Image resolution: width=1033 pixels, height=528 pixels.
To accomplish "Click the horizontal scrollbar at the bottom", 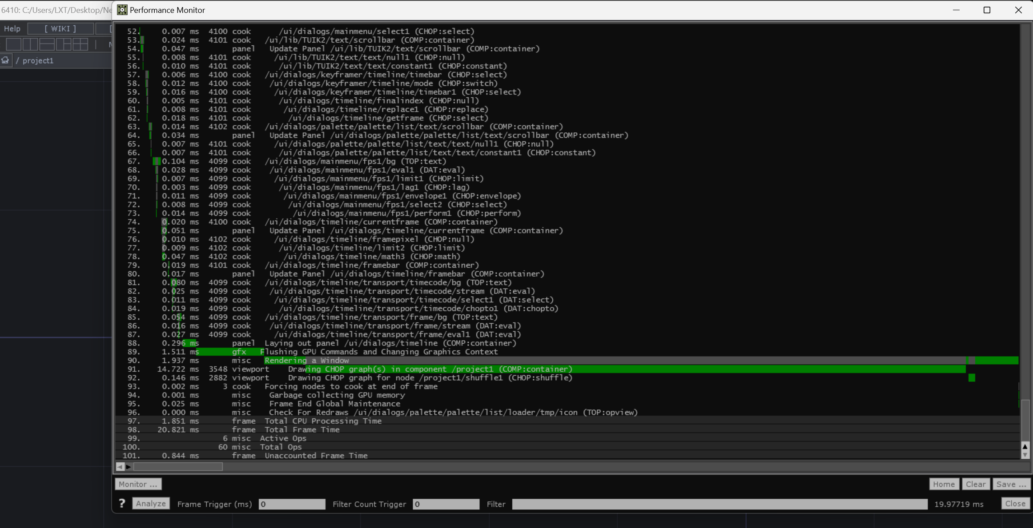I will [176, 466].
